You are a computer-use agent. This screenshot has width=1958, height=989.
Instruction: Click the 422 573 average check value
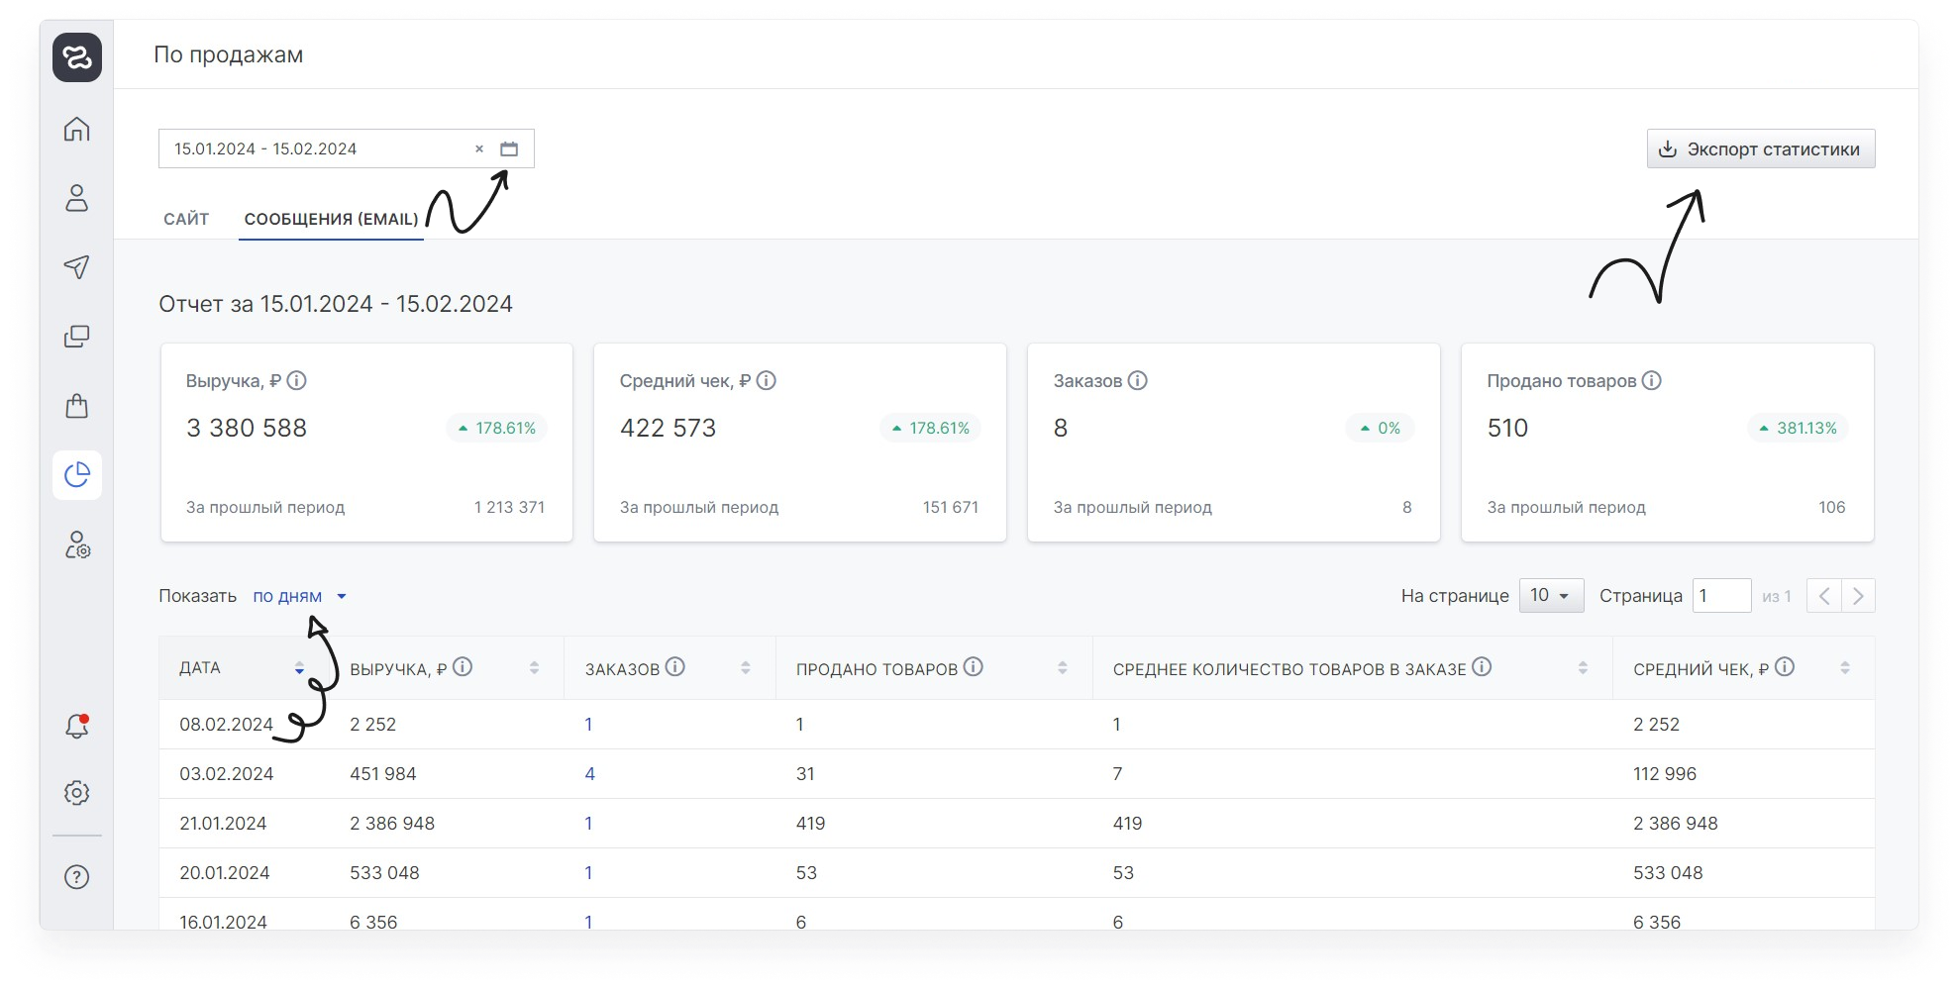pyautogui.click(x=668, y=428)
